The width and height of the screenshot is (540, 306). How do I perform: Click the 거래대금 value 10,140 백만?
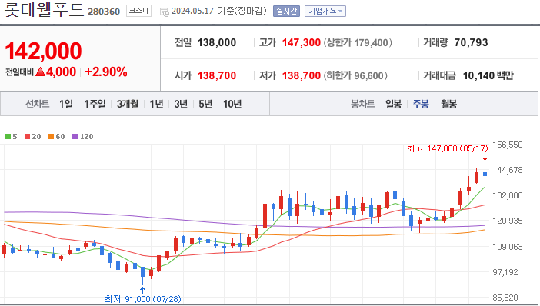coord(488,75)
